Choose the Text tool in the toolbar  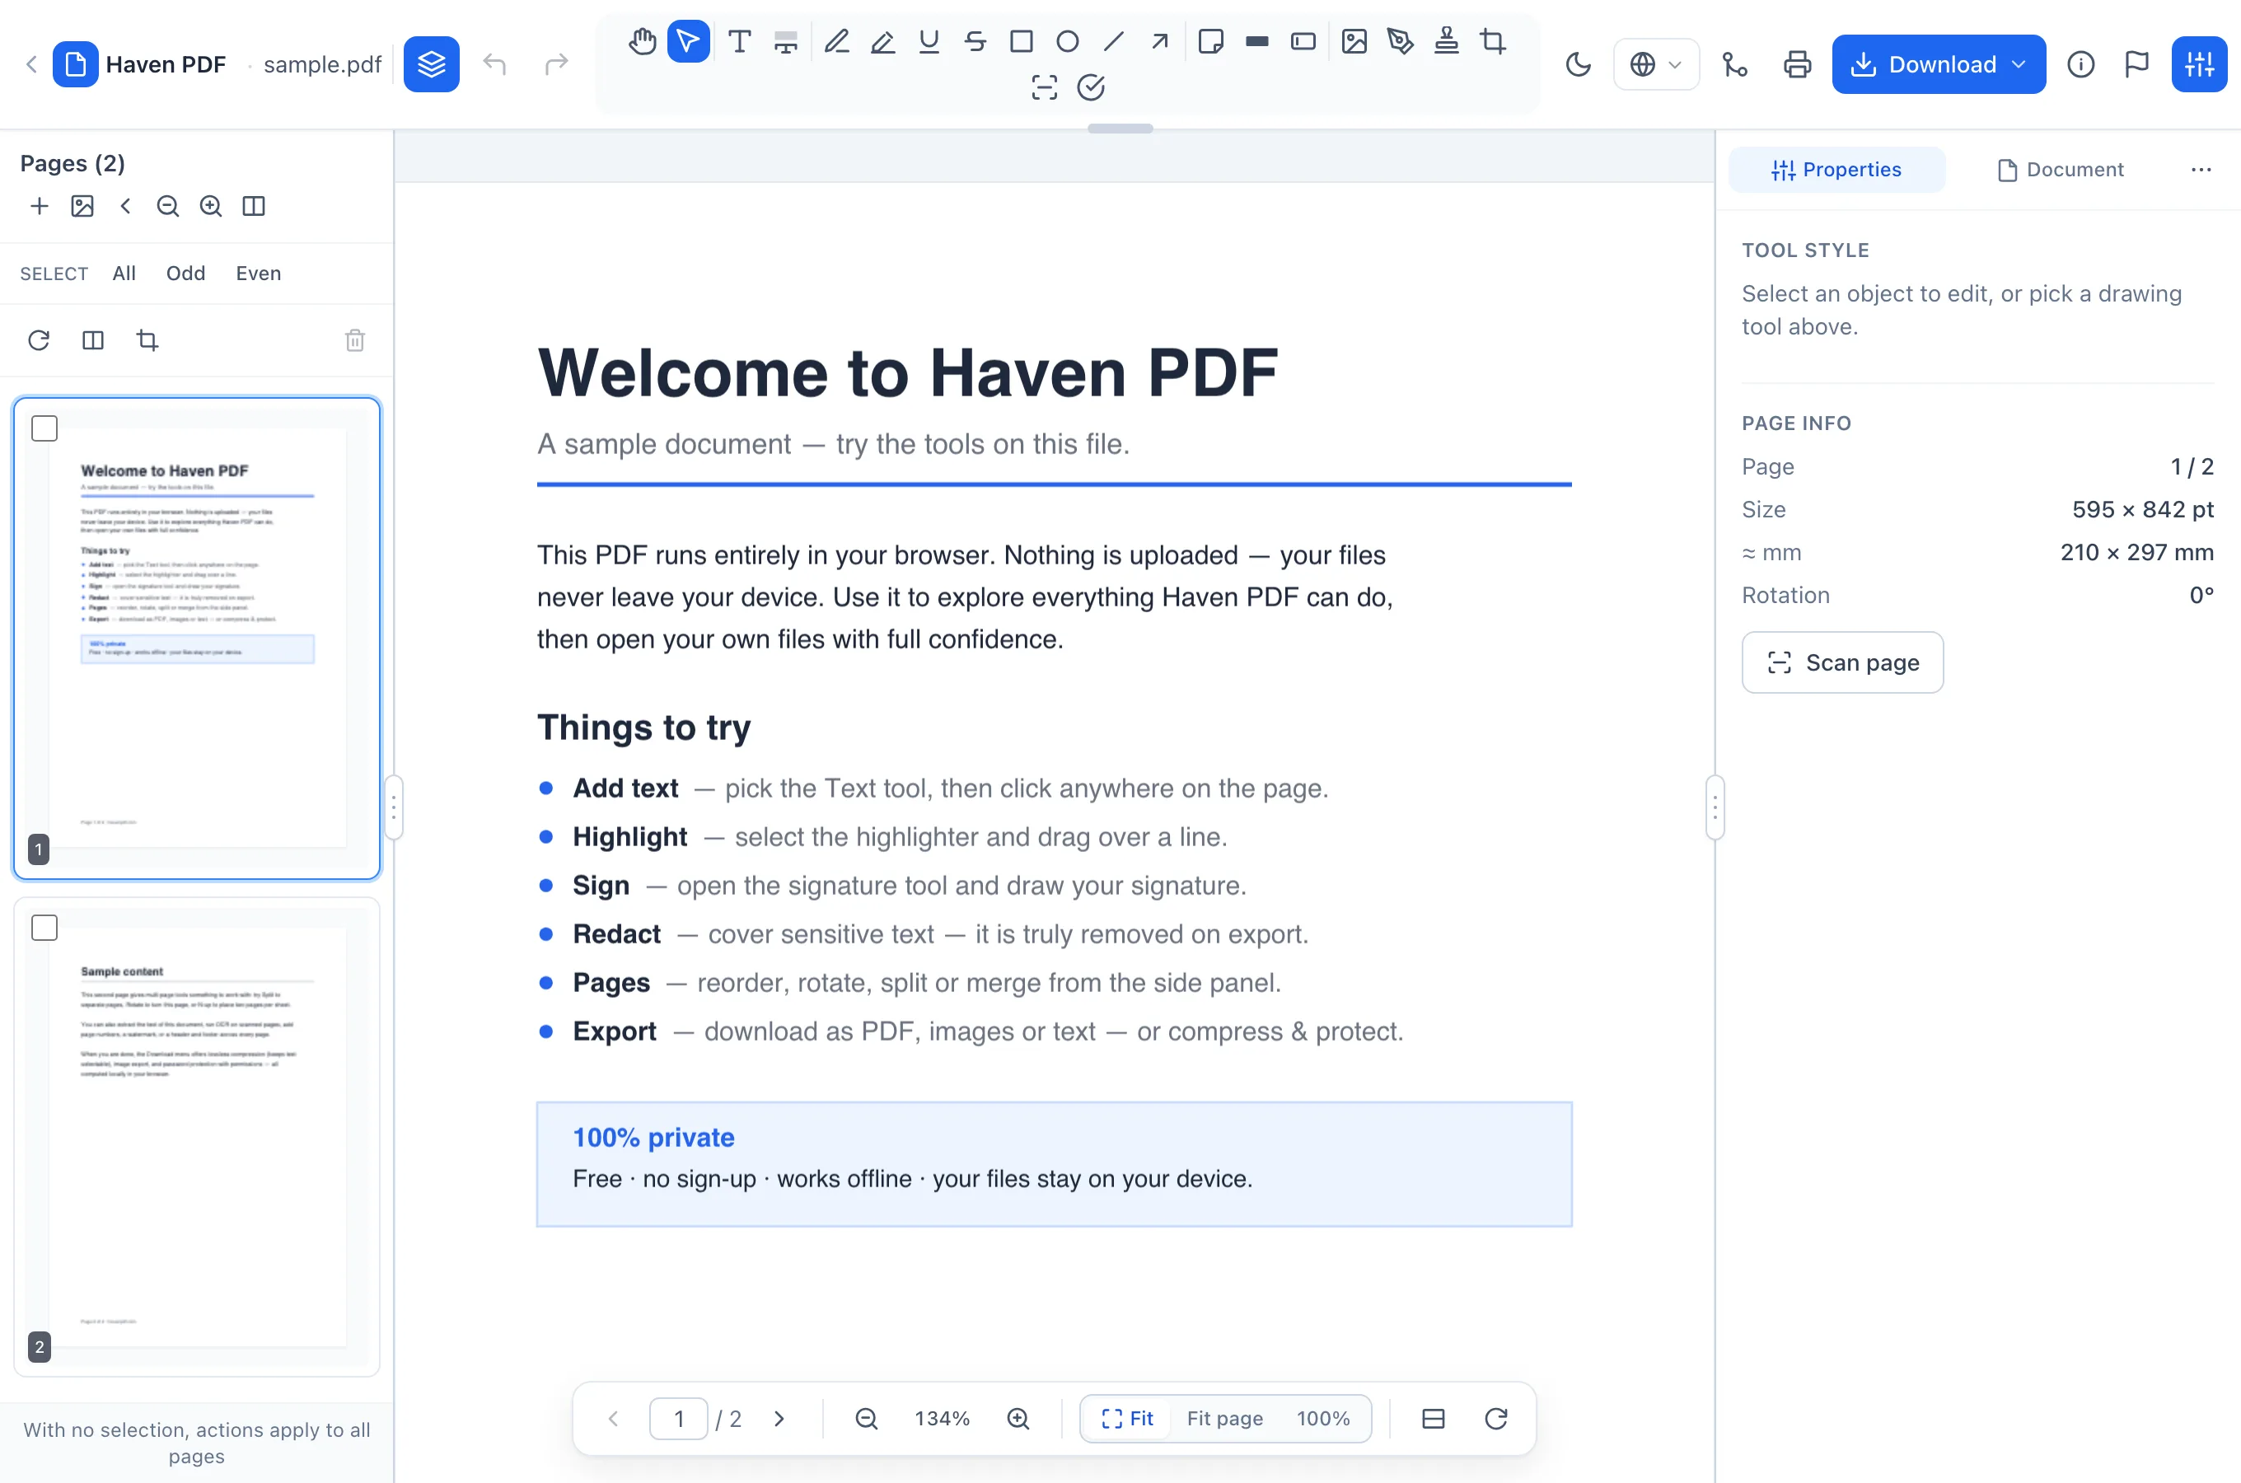pos(739,42)
